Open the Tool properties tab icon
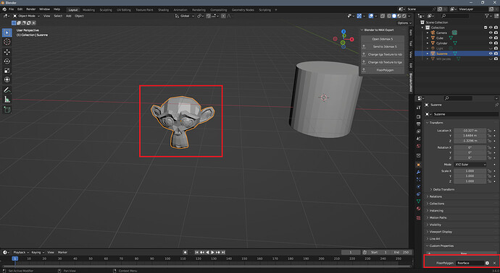 pyautogui.click(x=418, y=108)
